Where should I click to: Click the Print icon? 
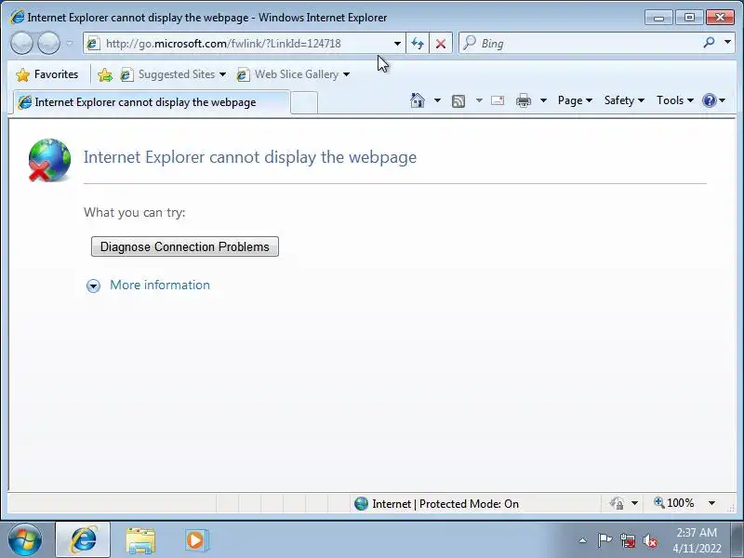pos(524,100)
